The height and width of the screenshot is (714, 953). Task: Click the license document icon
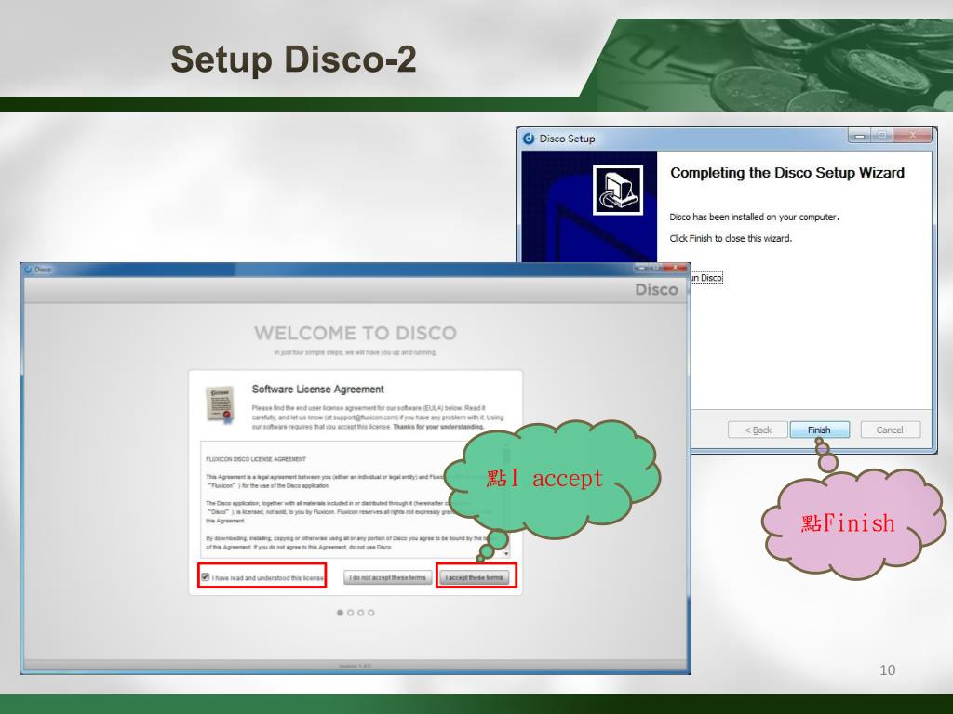tap(220, 404)
